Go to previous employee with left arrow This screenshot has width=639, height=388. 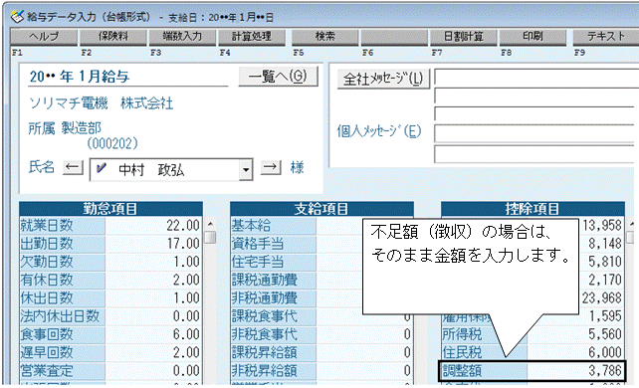coord(73,167)
